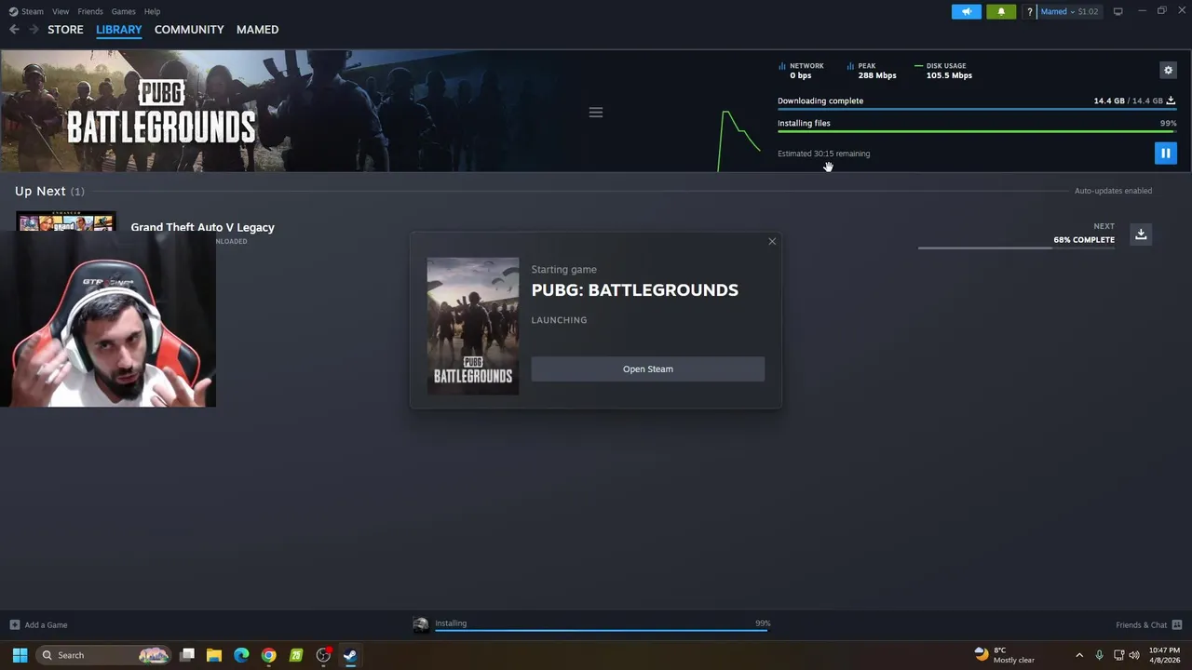Open Google Chrome from the taskbar
This screenshot has height=670, width=1192.
click(268, 655)
